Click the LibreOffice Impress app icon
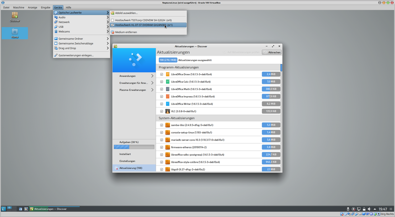This screenshot has height=217, width=395. point(168,96)
